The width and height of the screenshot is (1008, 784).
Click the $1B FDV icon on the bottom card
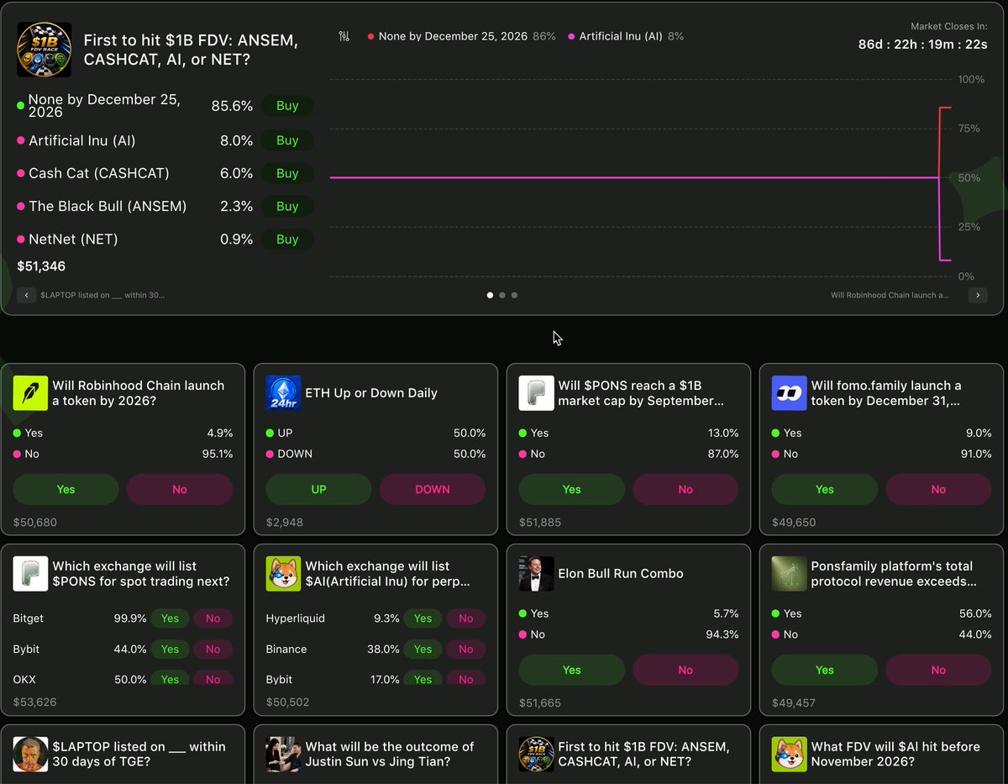[536, 755]
